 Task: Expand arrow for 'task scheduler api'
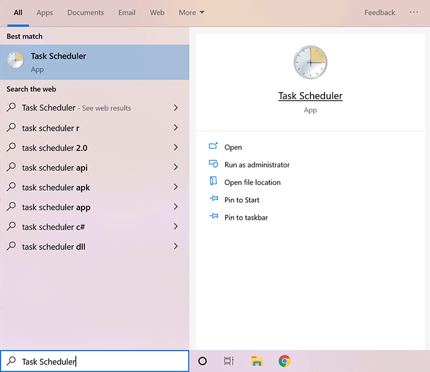click(x=176, y=167)
